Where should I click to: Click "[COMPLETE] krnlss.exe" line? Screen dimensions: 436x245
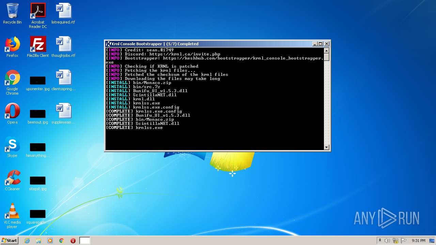point(134,128)
